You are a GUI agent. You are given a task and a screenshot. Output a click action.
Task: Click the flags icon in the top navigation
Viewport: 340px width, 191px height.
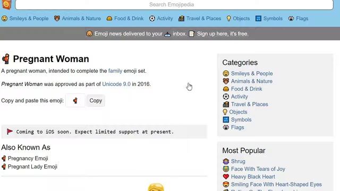291,19
